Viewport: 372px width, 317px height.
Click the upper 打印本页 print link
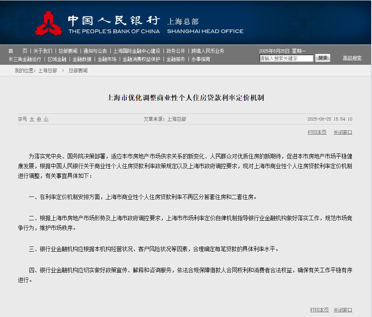click(317, 132)
